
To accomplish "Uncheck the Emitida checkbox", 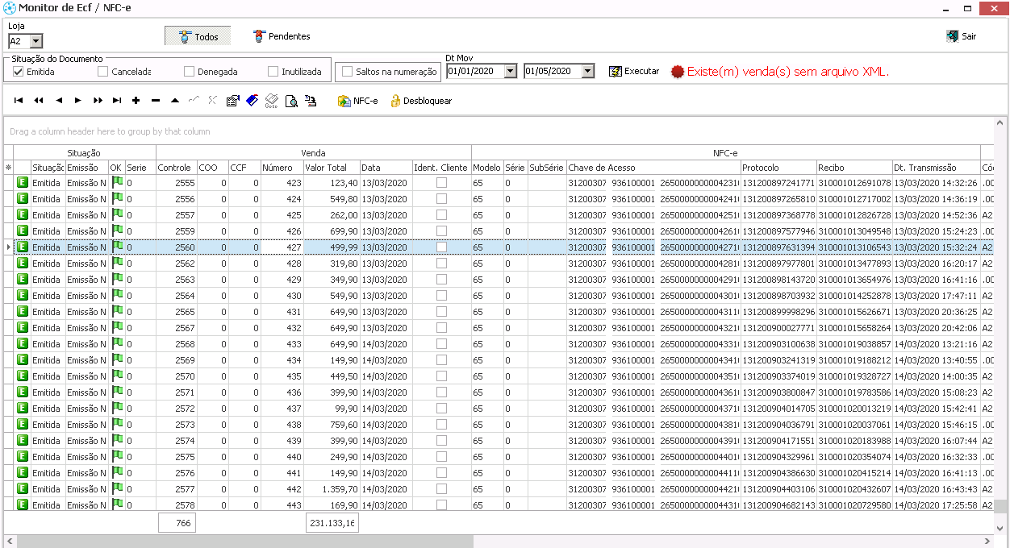I will click(x=19, y=72).
